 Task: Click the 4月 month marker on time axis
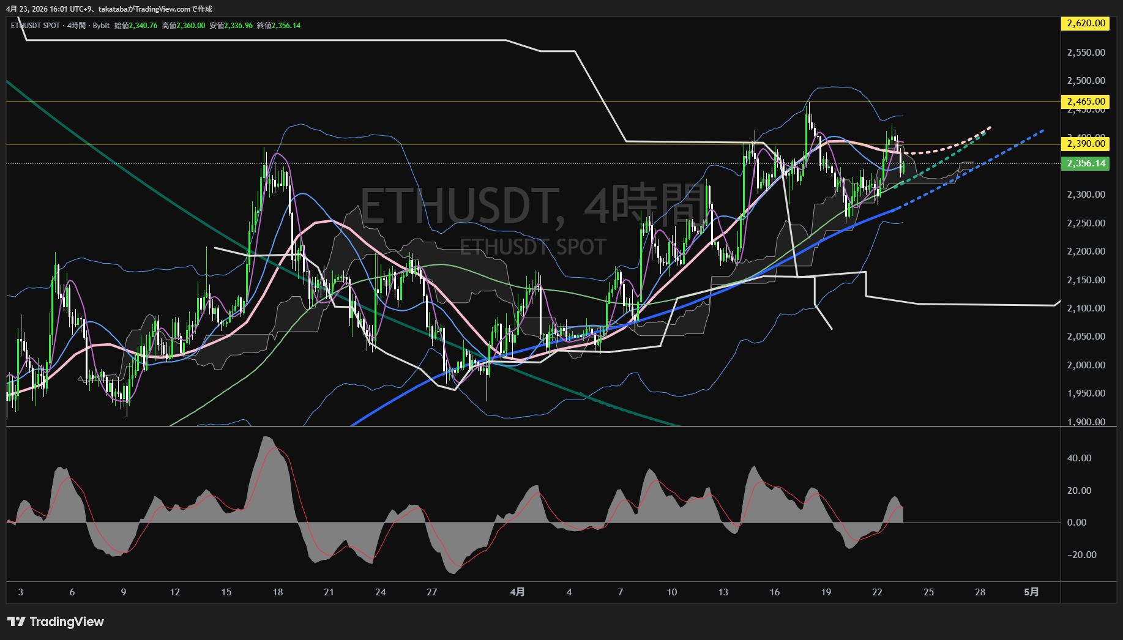coord(517,592)
